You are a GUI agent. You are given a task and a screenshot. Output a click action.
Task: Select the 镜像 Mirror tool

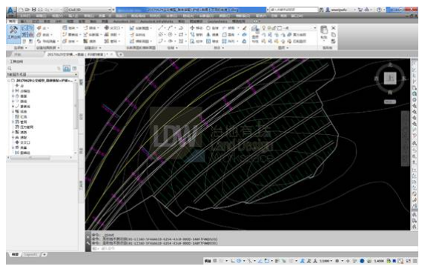pos(212,35)
